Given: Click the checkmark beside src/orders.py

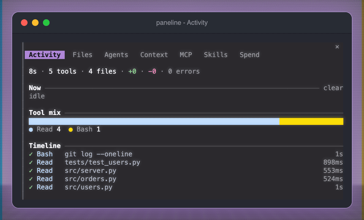Looking at the screenshot, I should 31,179.
